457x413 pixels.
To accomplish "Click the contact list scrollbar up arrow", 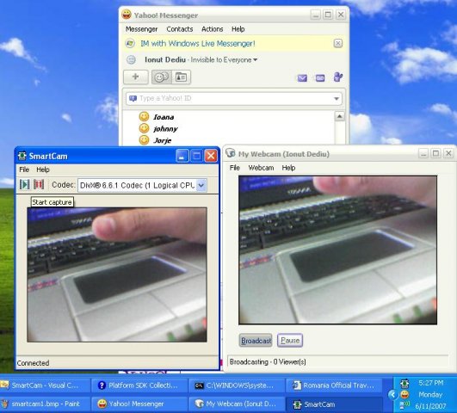I will pos(340,116).
